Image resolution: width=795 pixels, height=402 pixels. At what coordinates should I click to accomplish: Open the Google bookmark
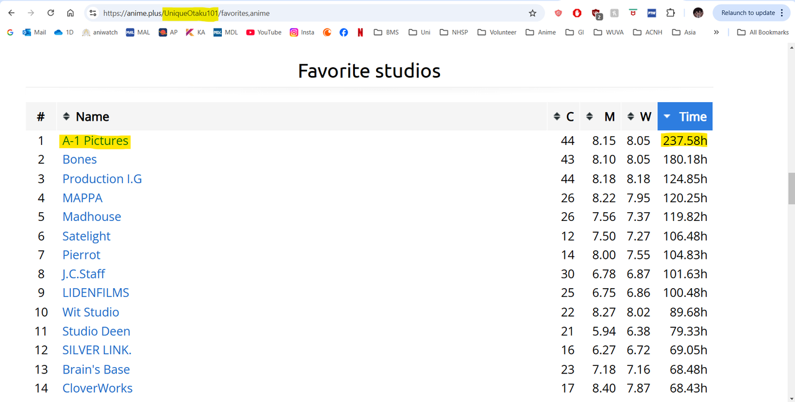pyautogui.click(x=10, y=32)
